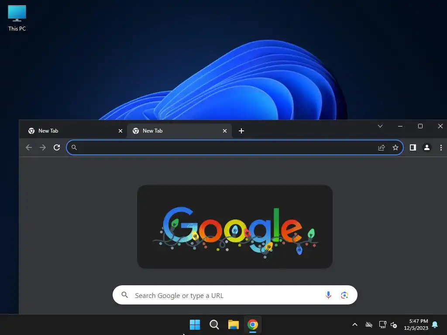Open the clock showing 5:47 PM
447x335 pixels.
[x=416, y=325]
